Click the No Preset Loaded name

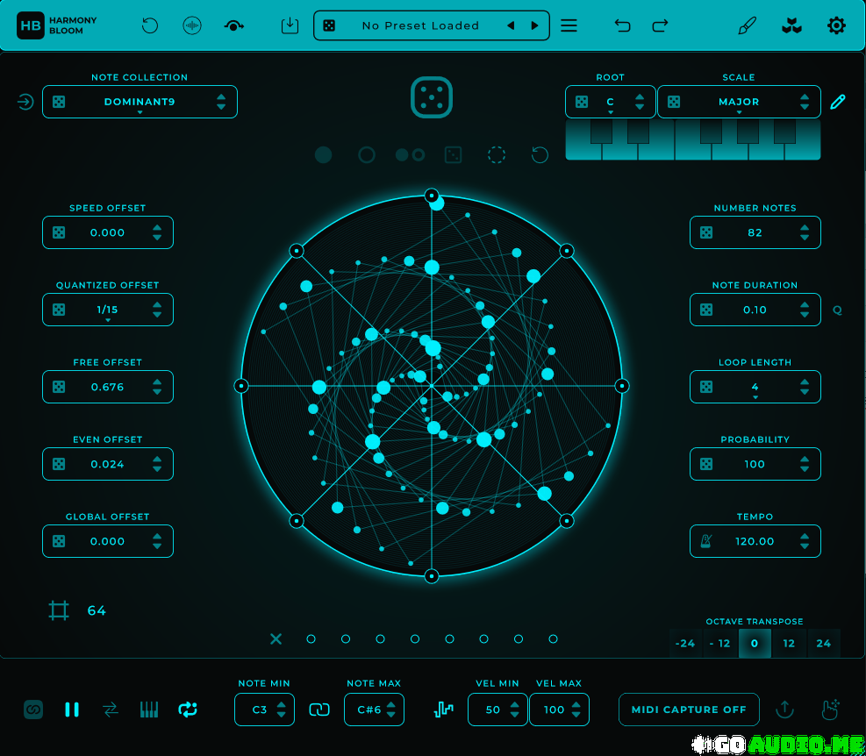(x=420, y=25)
